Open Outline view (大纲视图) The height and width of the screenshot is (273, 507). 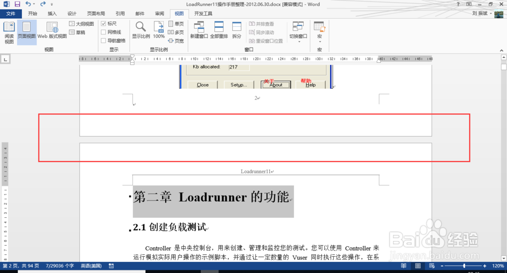coord(82,24)
